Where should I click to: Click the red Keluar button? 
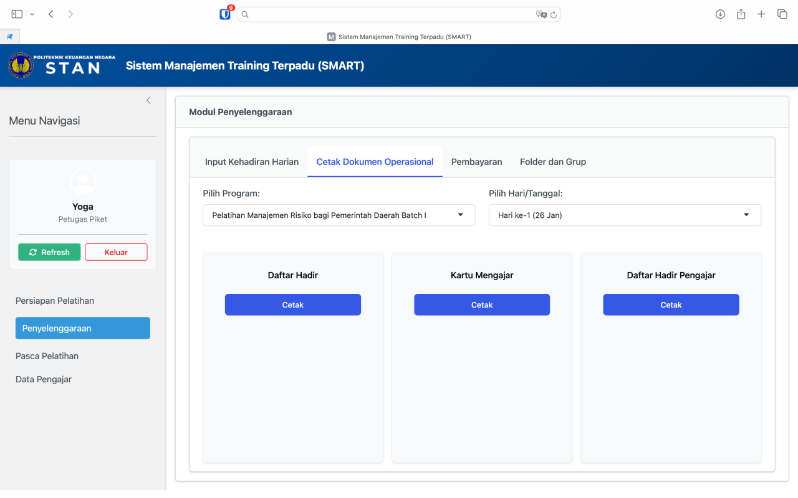tap(116, 252)
